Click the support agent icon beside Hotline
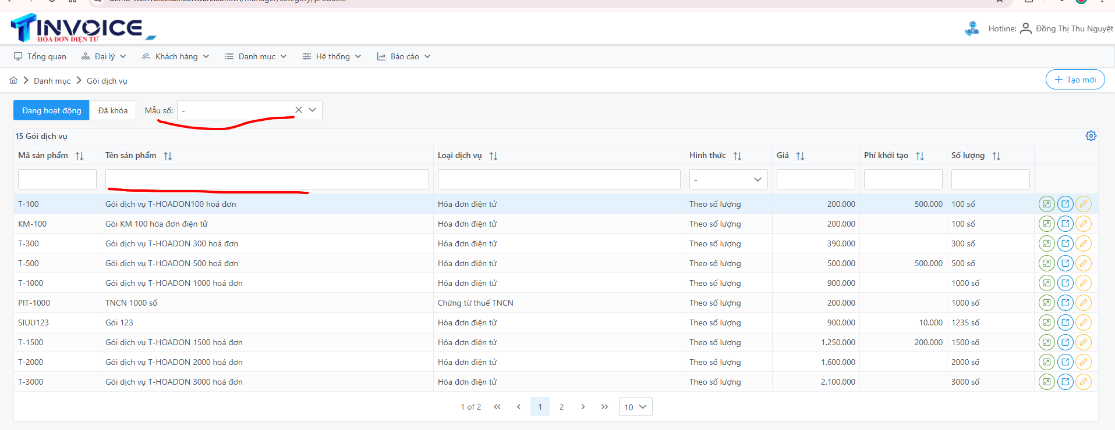1115x430 pixels. click(972, 28)
